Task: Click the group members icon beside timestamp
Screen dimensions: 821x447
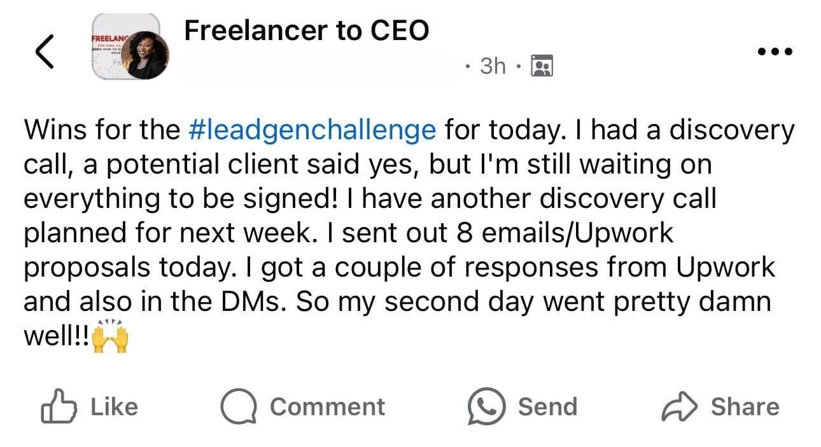Action: (x=542, y=65)
